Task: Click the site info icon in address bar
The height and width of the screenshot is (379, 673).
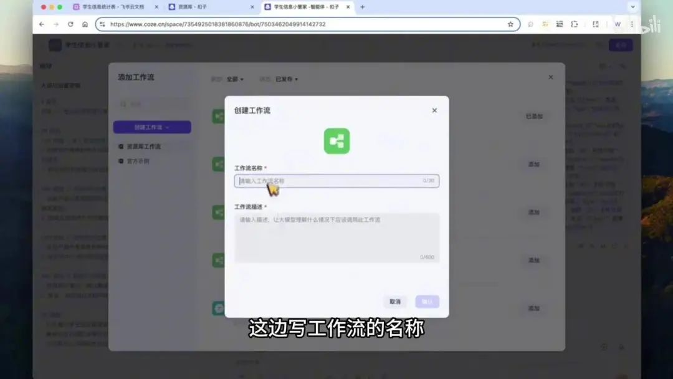Action: tap(102, 24)
